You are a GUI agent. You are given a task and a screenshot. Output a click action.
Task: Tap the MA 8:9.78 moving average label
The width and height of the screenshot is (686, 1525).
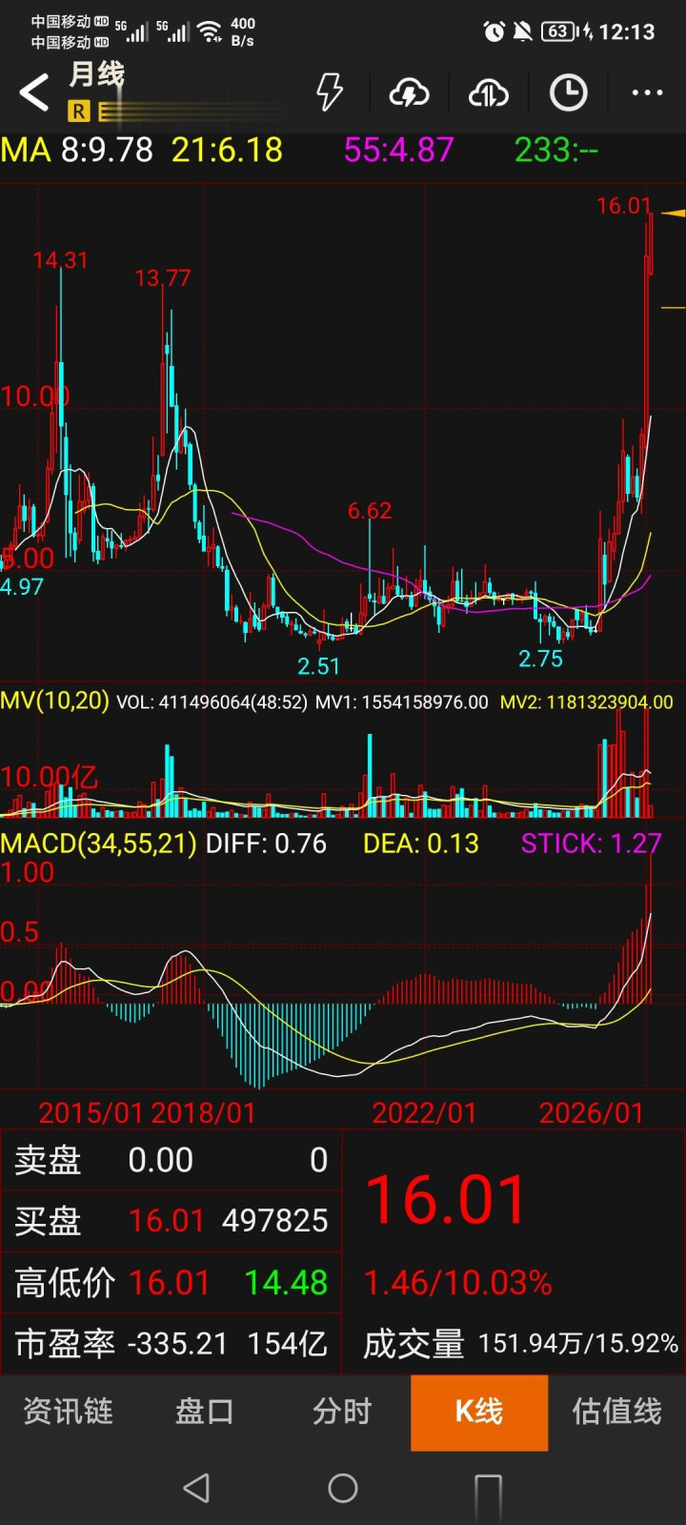(77, 150)
